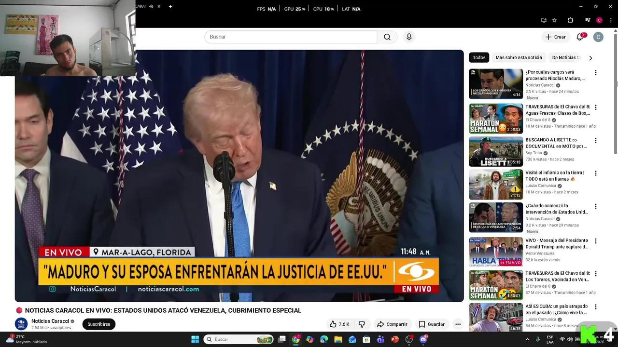618x347 pixels.
Task: Open options for 'BUSCANDO A LISETTE' video
Action: [595, 141]
